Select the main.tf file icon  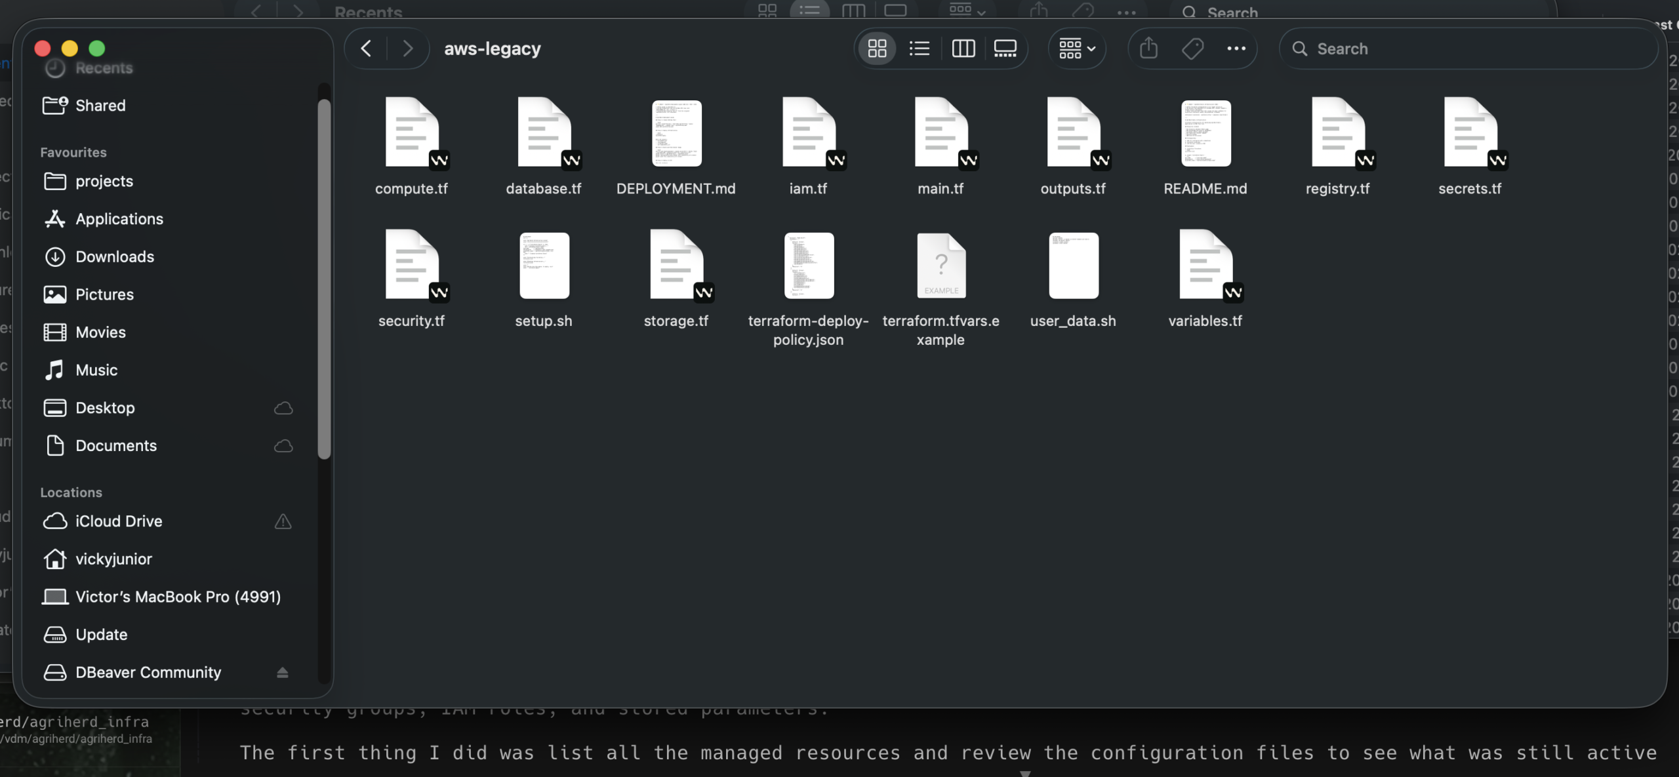click(x=942, y=133)
